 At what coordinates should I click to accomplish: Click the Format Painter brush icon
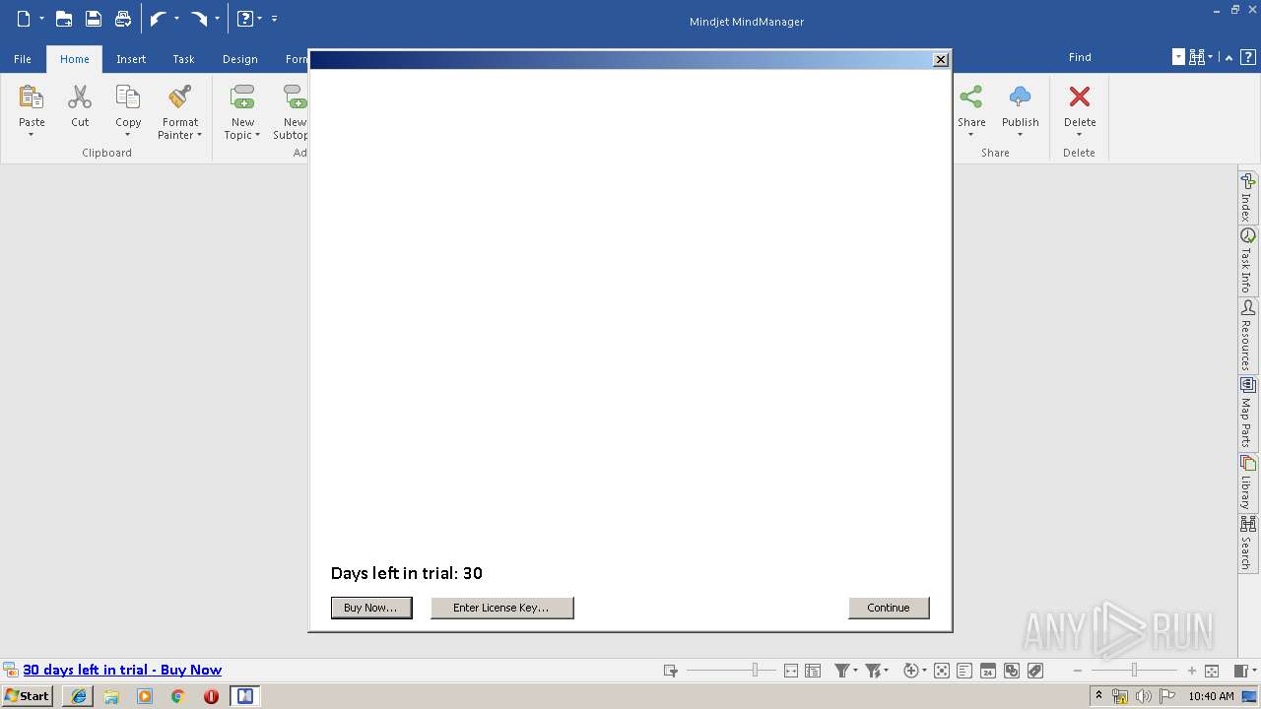click(180, 97)
